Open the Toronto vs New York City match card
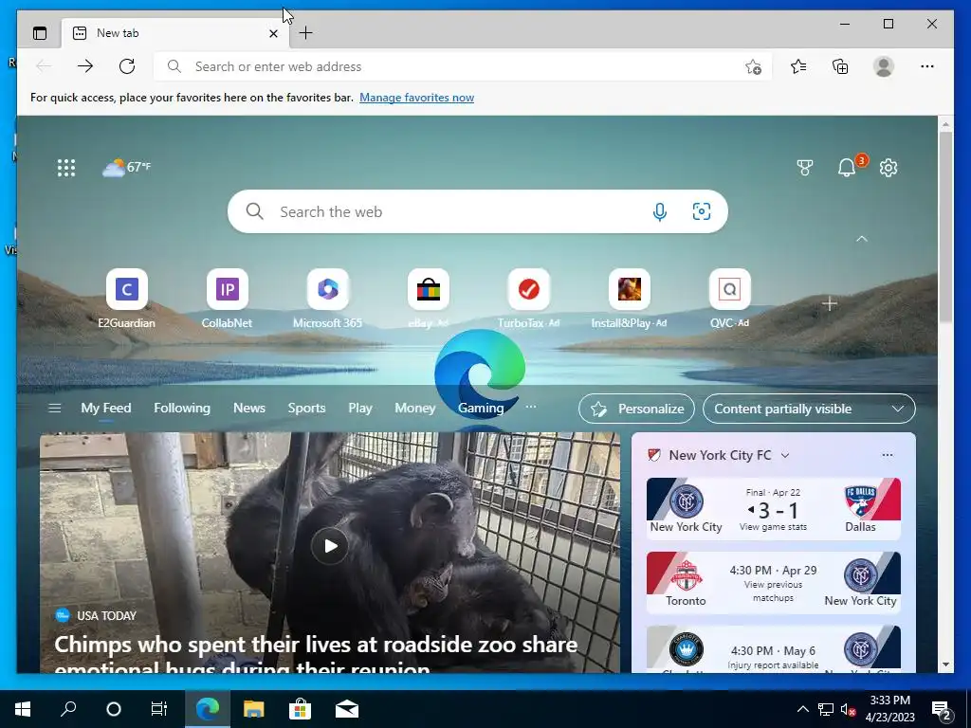 tap(774, 583)
